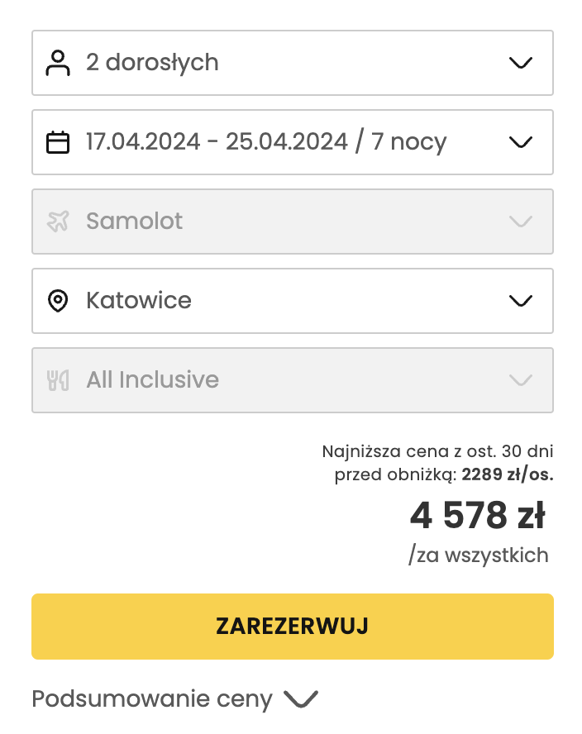Click the All Inclusive field
The height and width of the screenshot is (734, 582).
tap(291, 379)
